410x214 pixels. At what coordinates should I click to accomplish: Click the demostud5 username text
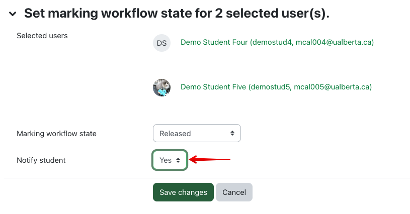(x=270, y=87)
